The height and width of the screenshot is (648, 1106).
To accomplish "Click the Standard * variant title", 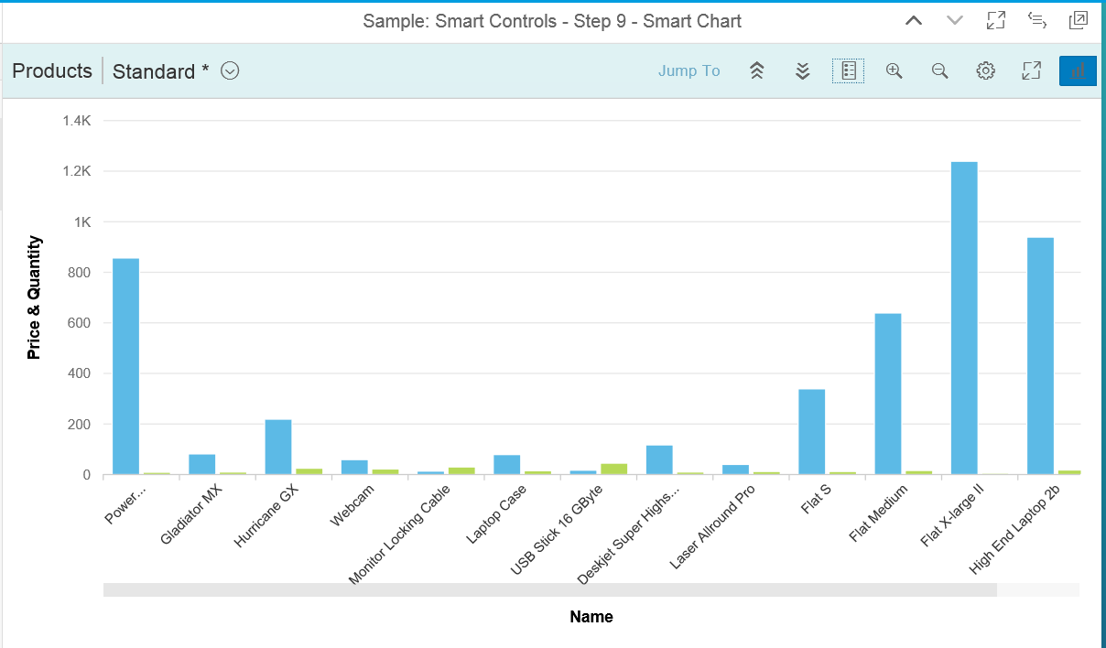I will (161, 71).
